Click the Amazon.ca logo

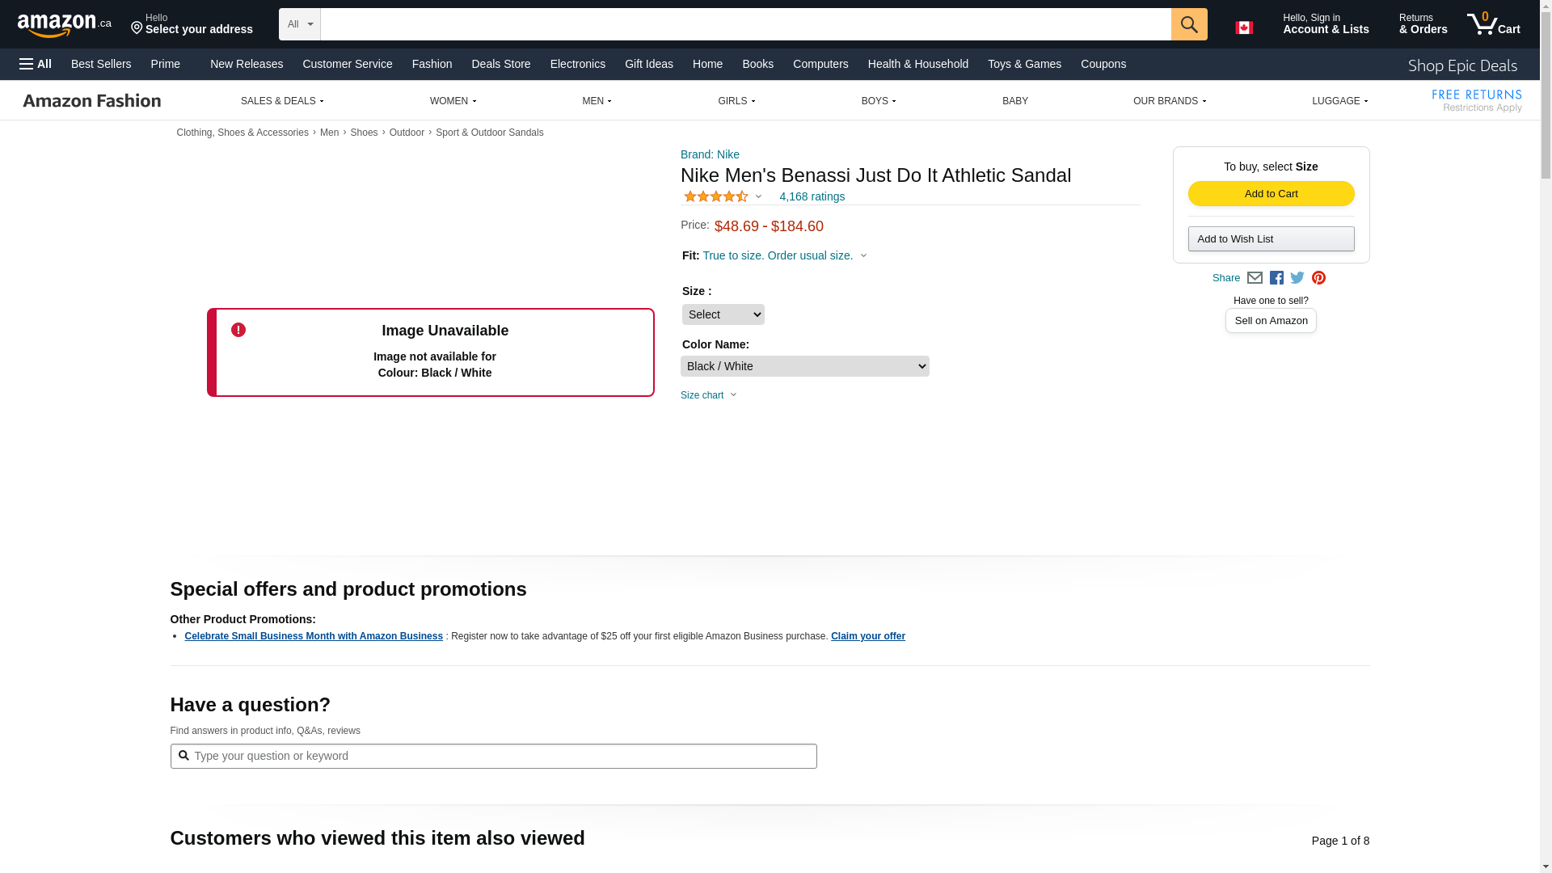(x=65, y=25)
